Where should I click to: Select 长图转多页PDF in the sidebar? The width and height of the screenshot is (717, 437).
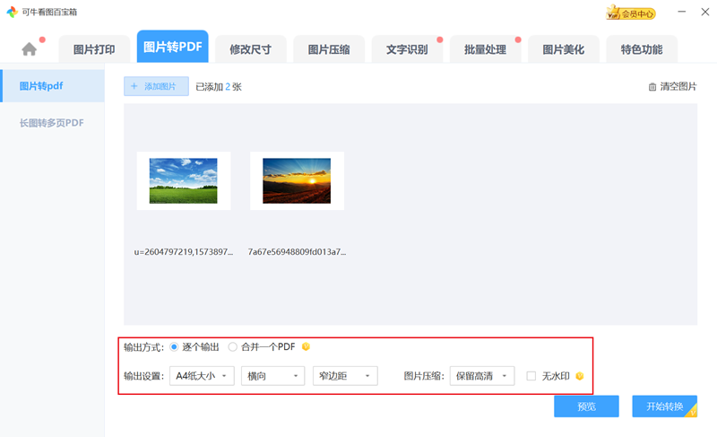pyautogui.click(x=53, y=123)
